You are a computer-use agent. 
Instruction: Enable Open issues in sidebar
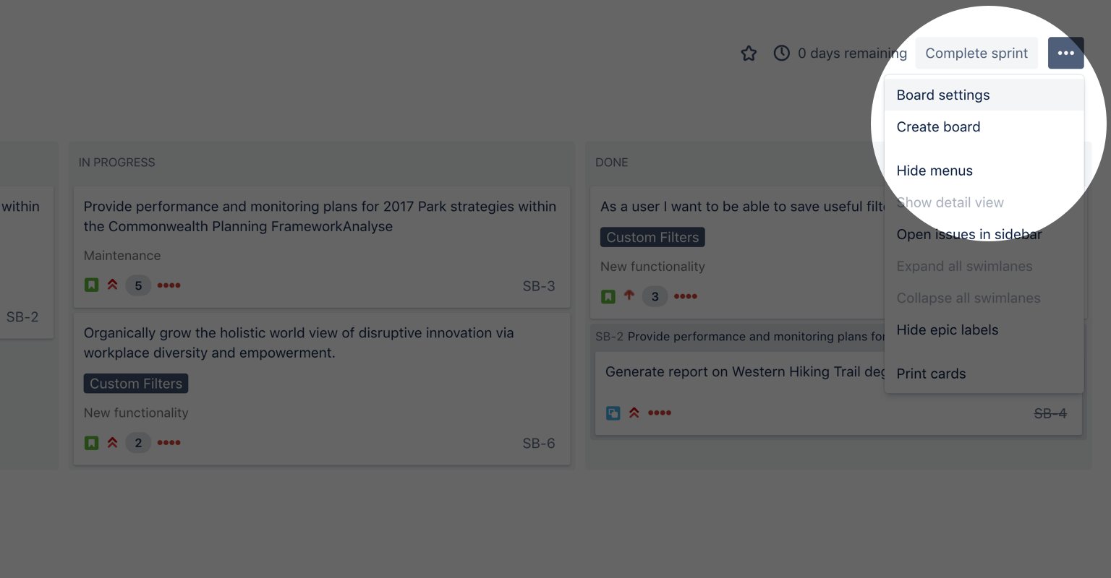pyautogui.click(x=969, y=234)
